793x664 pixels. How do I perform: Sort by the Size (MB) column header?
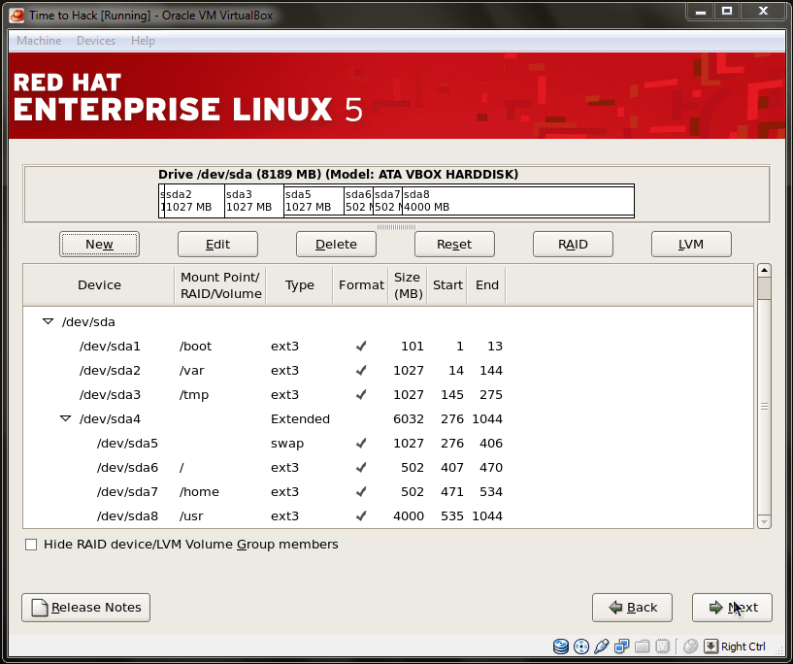(408, 285)
